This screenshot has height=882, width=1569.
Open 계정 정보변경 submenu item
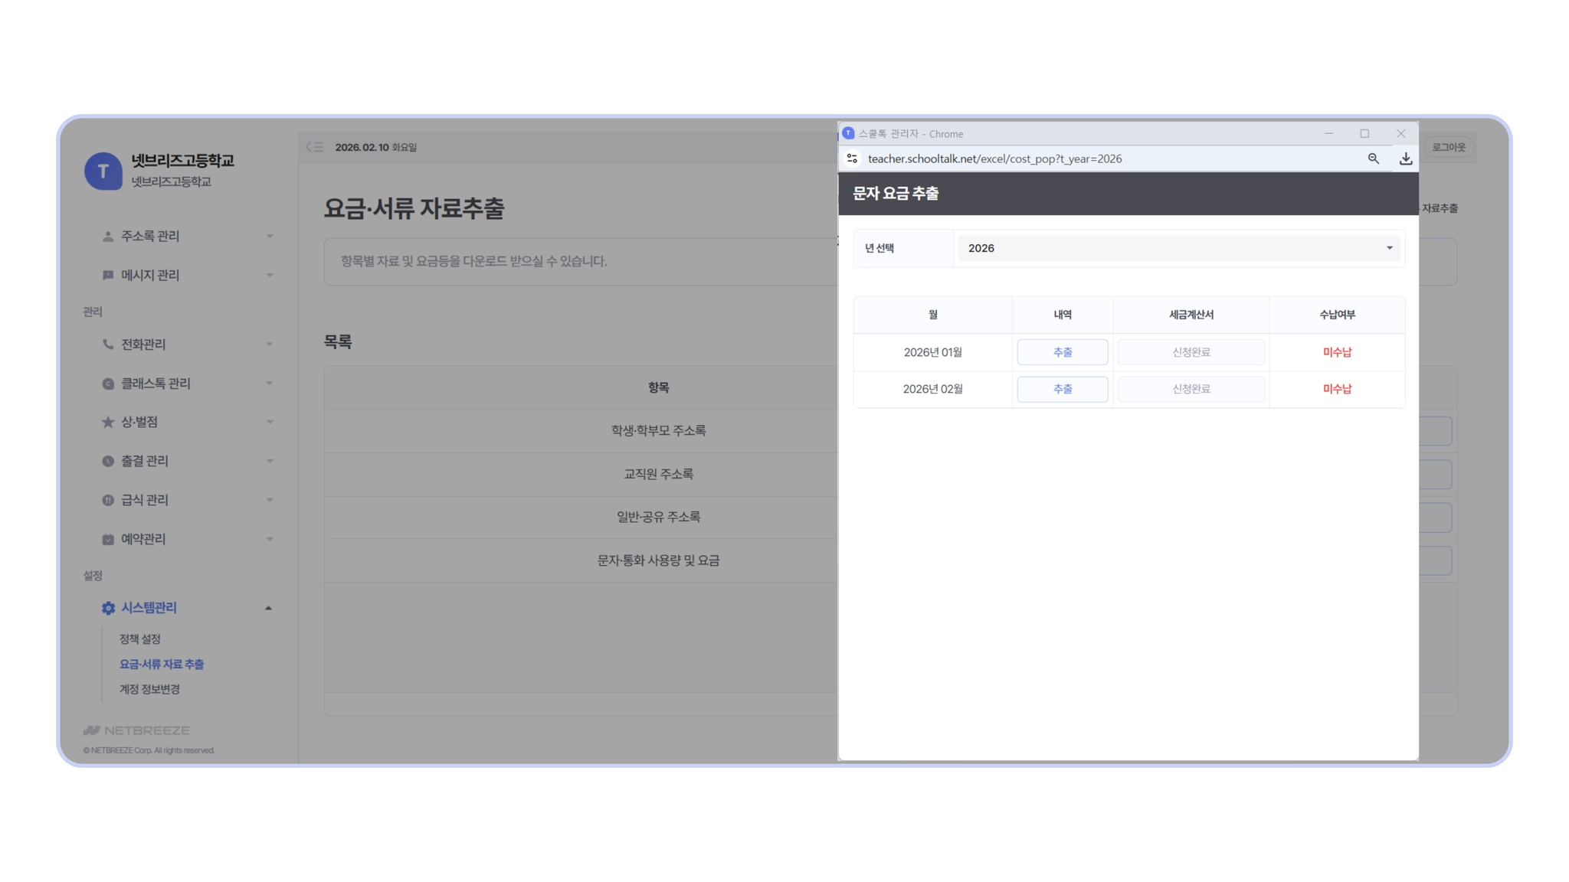[x=149, y=689]
